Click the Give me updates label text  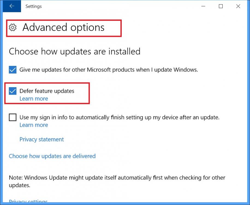point(109,70)
